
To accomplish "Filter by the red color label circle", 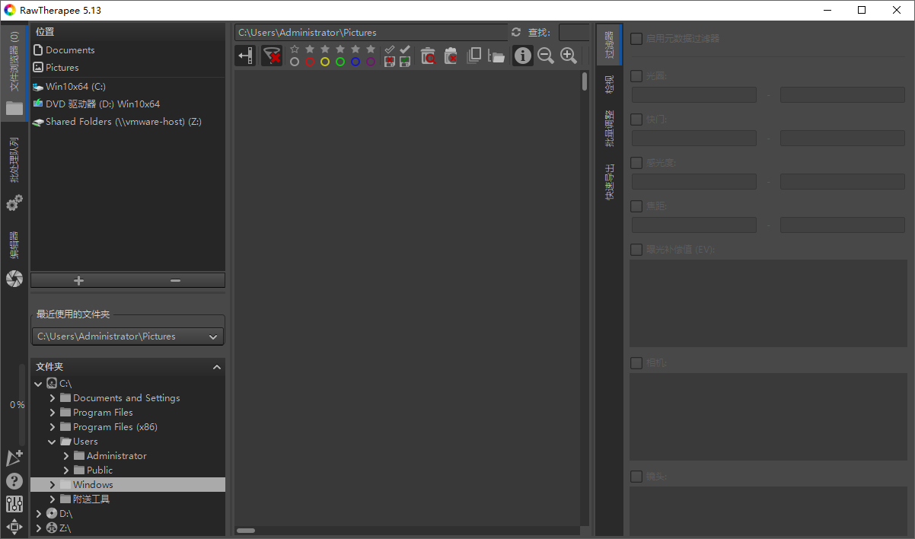I will coord(310,62).
